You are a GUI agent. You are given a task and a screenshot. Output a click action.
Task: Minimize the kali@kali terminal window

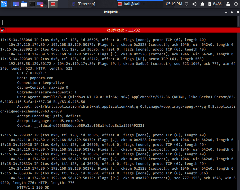[x=226, y=12]
